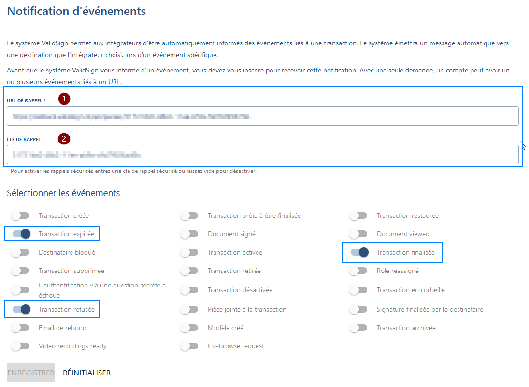Screen dimensions: 529x387
Task: Click the Réinitialiser button
Action: click(86, 373)
